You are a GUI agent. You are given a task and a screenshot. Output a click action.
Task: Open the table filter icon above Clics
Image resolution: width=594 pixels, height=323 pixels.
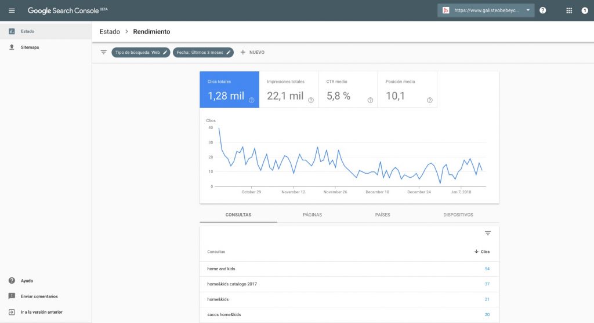(487, 233)
